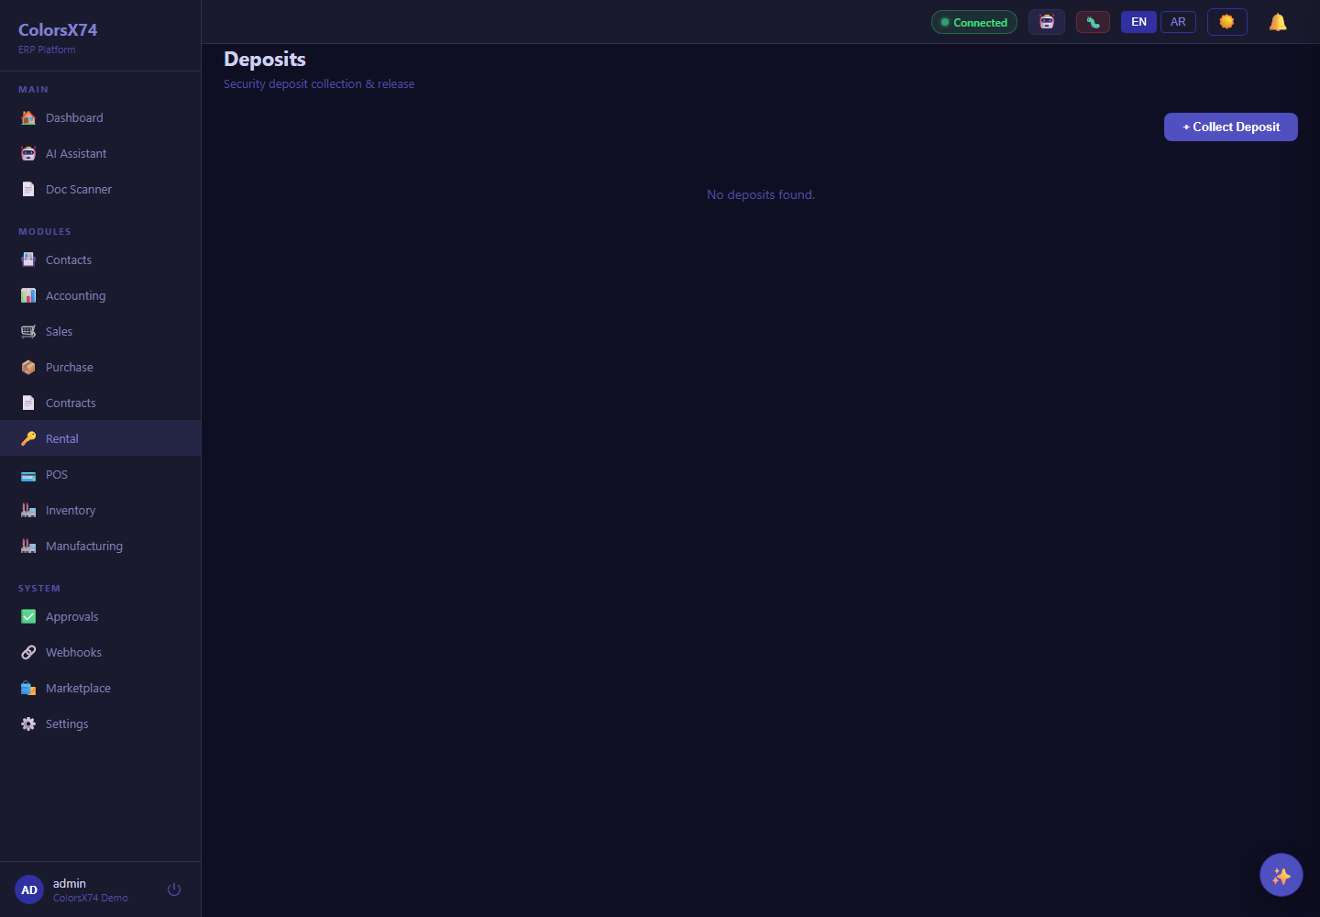
Task: Open the floating sparkle AI button
Action: point(1281,875)
